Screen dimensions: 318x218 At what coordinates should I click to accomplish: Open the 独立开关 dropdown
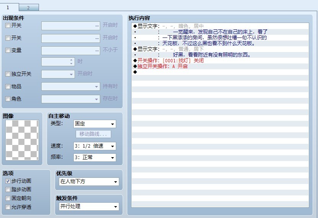click(x=58, y=74)
